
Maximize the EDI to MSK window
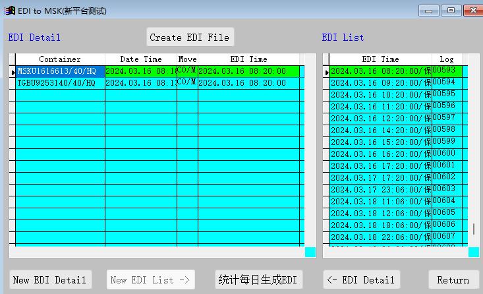tap(451, 11)
